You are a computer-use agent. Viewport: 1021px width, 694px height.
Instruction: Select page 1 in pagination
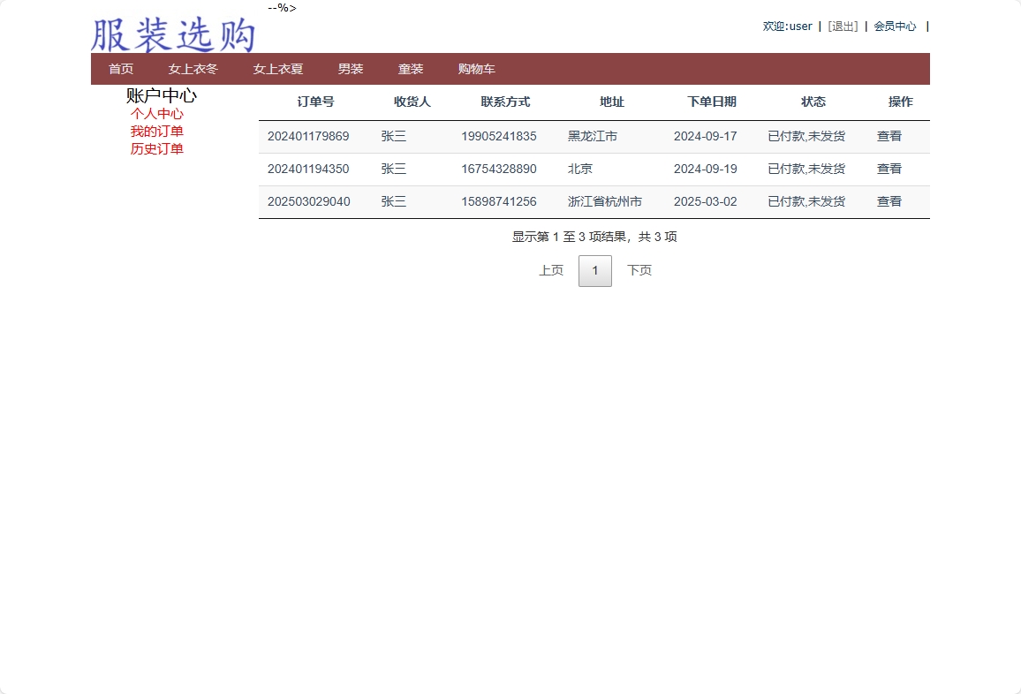pyautogui.click(x=594, y=270)
